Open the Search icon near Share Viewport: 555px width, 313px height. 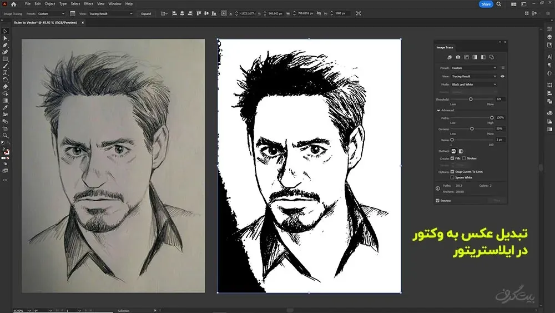(499, 4)
